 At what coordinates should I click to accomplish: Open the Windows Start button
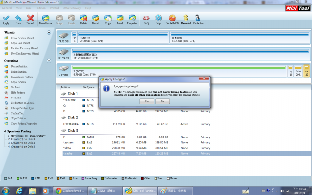click(x=6, y=191)
